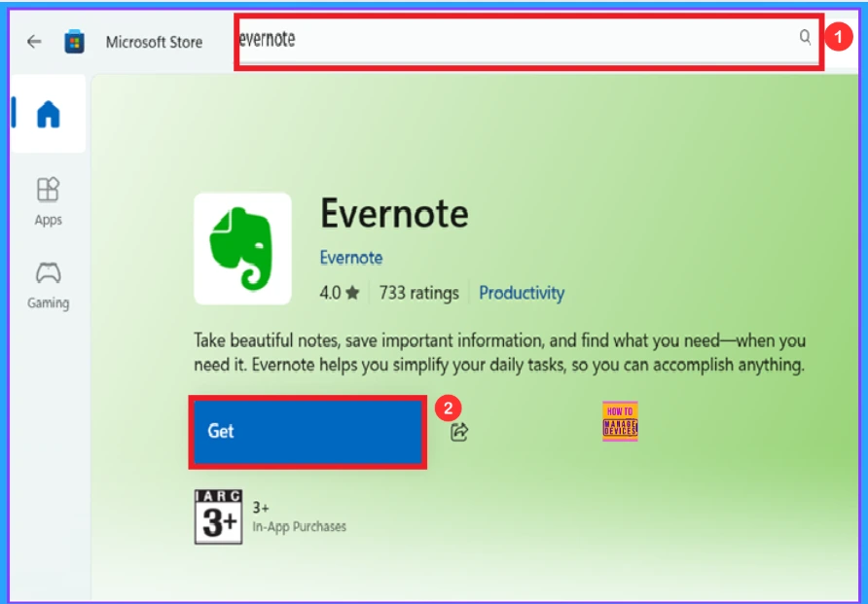Click the 4.0 star rating
This screenshot has height=604, width=868.
pos(340,293)
